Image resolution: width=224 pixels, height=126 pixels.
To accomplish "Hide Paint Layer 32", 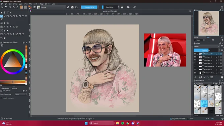I will (195, 63).
